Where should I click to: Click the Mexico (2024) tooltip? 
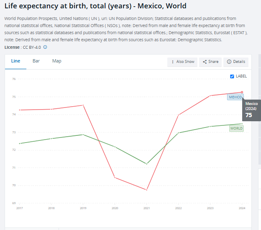tap(251, 110)
